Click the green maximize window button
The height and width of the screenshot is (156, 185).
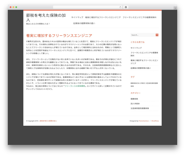(16, 7)
